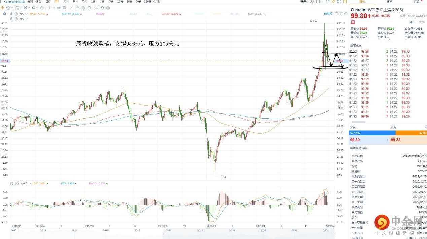Click the trade list horizontal scrollbar
427x239 pixels.
tap(359, 122)
